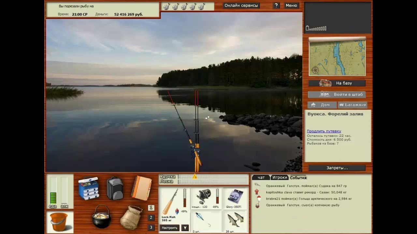Click the 'Стоимость дня: 6 500 руб.' text
This screenshot has width=417, height=234.
coord(329,140)
